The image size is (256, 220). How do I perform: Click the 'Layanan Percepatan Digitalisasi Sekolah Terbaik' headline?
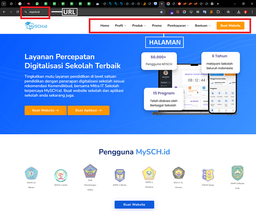73,61
